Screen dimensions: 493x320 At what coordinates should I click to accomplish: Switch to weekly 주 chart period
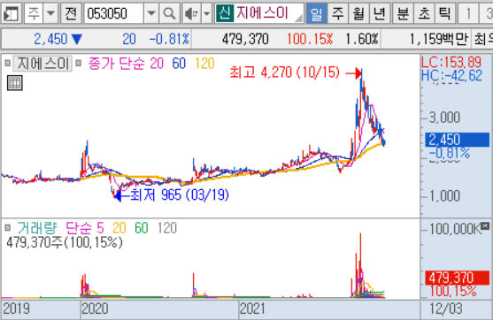pos(338,13)
